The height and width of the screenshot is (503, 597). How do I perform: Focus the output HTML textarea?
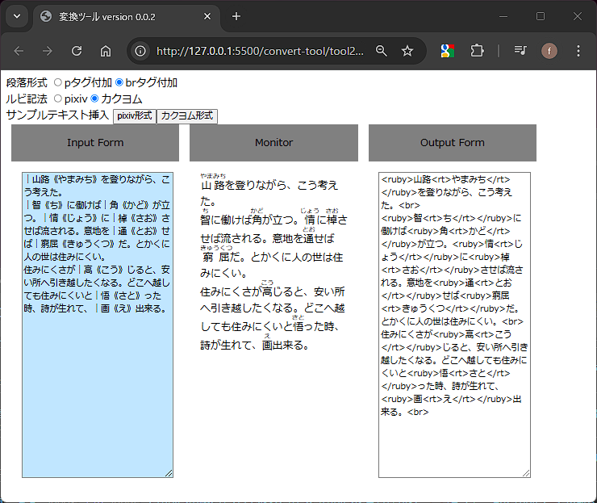pos(454,325)
